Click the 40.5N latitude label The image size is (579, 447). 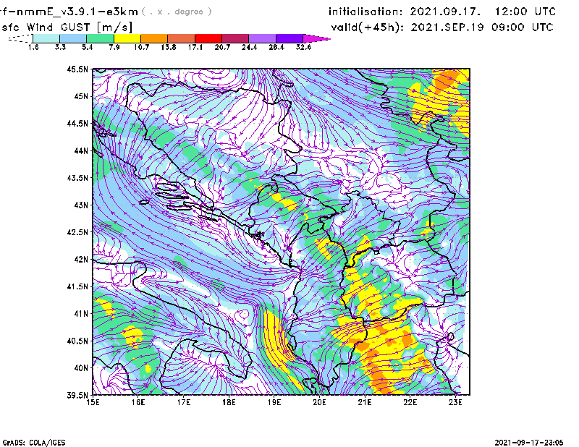tap(77, 341)
